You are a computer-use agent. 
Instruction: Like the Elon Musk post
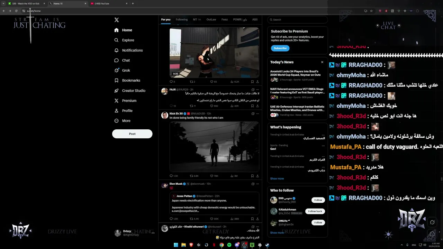tap(212, 219)
